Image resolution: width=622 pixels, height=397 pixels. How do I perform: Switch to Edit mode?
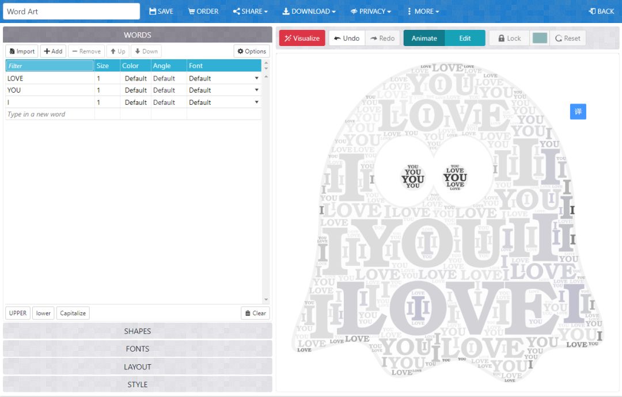click(x=465, y=39)
